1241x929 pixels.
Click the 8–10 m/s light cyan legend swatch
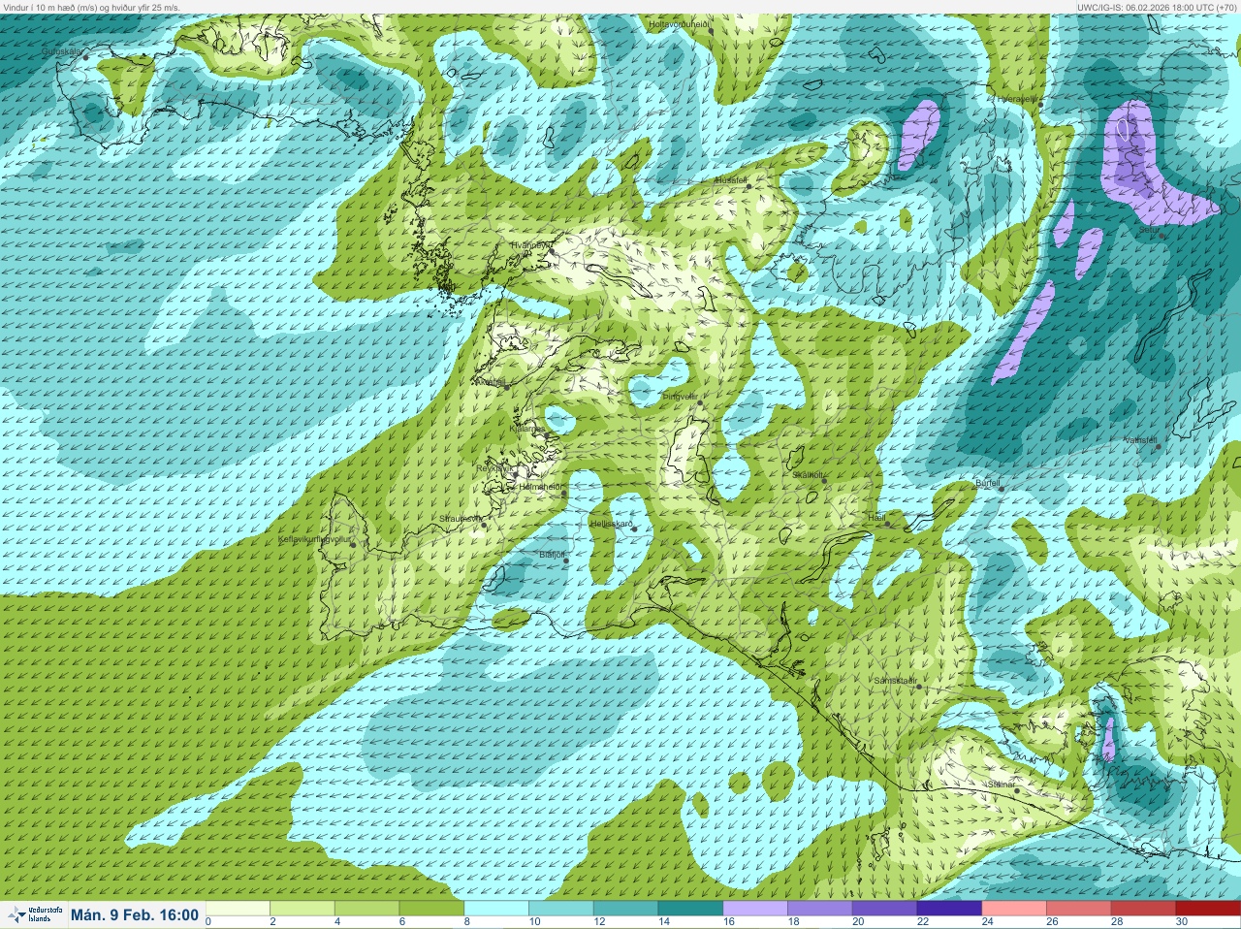[496, 909]
